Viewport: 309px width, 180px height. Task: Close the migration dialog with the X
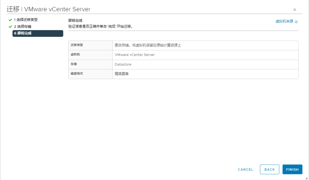[294, 10]
